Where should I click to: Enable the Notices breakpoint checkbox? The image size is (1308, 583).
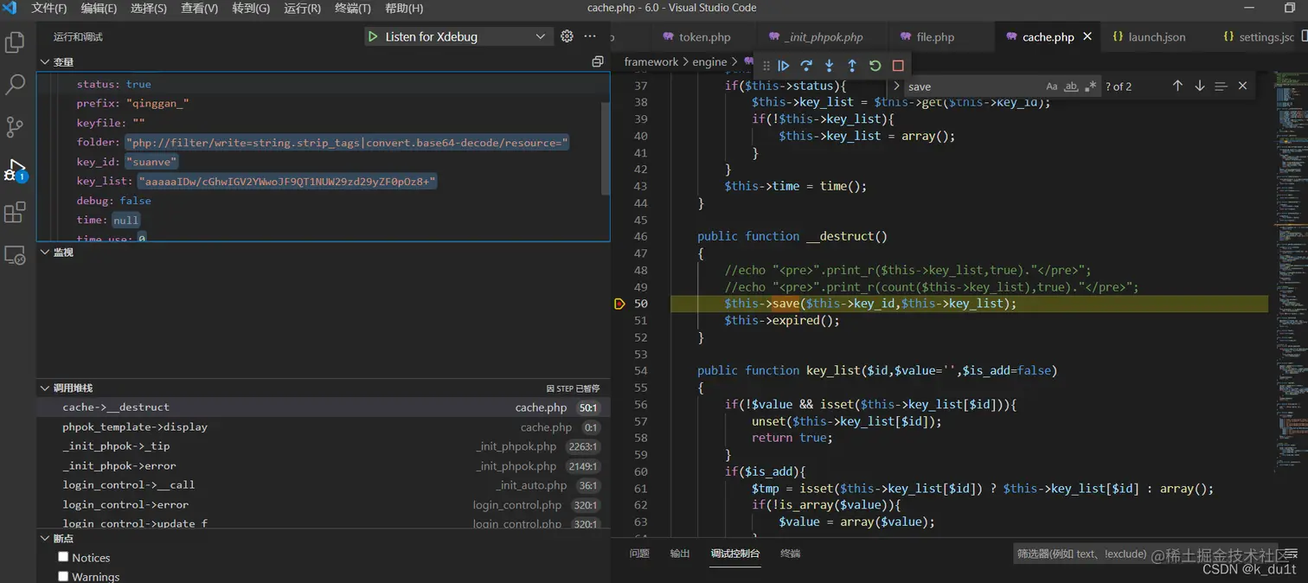click(63, 557)
